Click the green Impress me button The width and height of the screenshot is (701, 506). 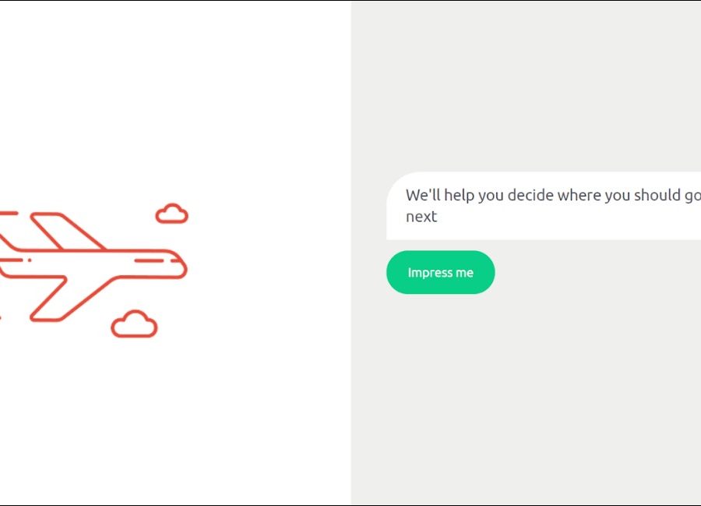point(440,272)
